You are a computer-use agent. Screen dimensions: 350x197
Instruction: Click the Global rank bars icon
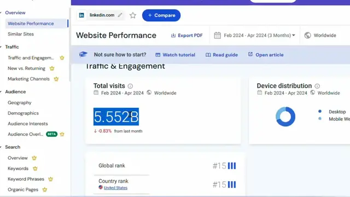(x=232, y=166)
